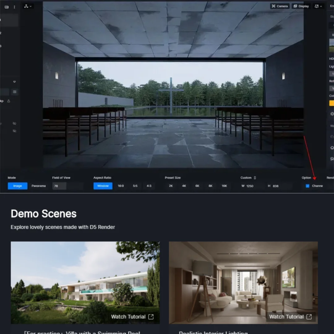Click the Display options button
The image size is (334, 334).
(x=301, y=6)
